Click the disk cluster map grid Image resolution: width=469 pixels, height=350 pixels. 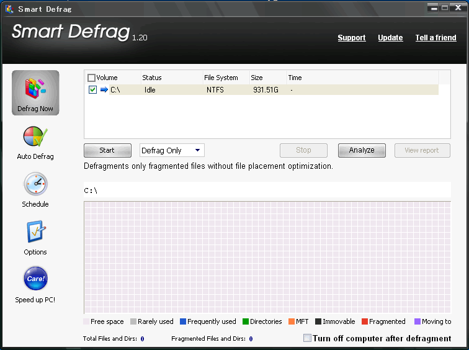pos(267,258)
